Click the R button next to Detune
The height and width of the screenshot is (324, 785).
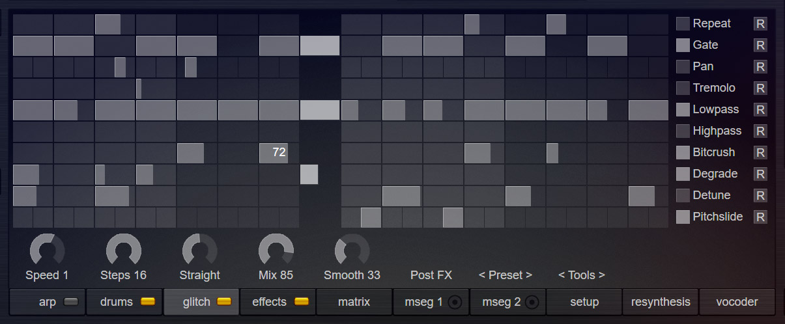pos(760,196)
